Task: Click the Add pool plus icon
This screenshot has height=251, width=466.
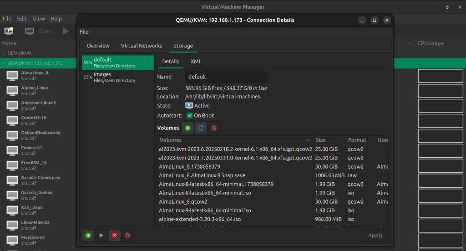Action: point(88,235)
